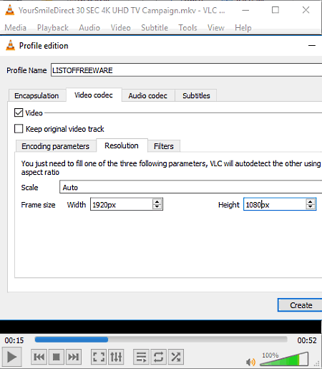Toggle shuffle random playback
Screen dimensions: 322x369
(176, 357)
